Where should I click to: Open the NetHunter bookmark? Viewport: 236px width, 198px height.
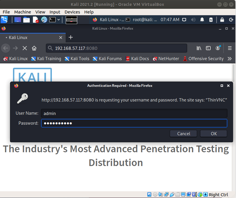166,59
